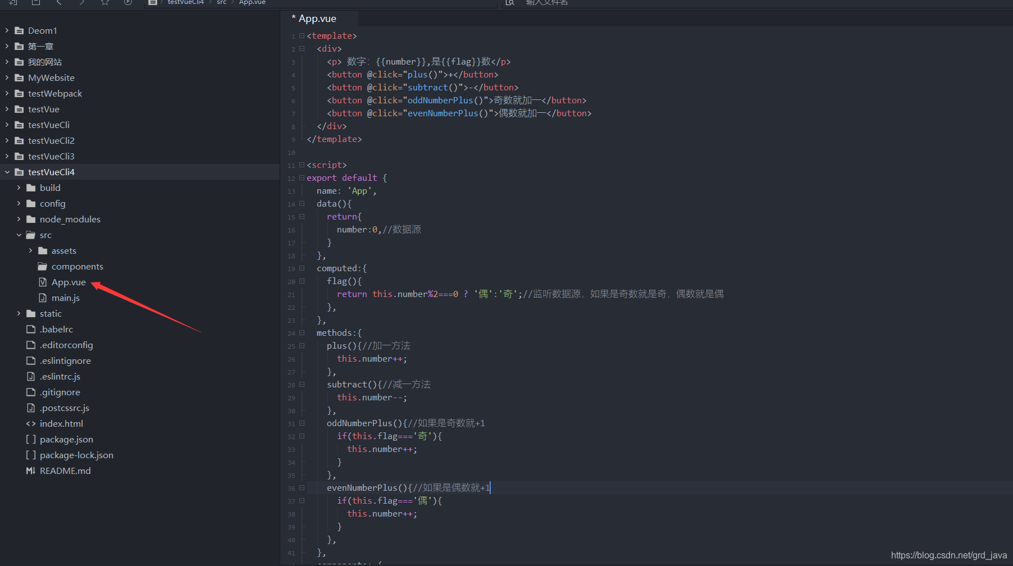This screenshot has width=1013, height=566.
Task: Open package.json from the file tree
Action: click(x=66, y=439)
